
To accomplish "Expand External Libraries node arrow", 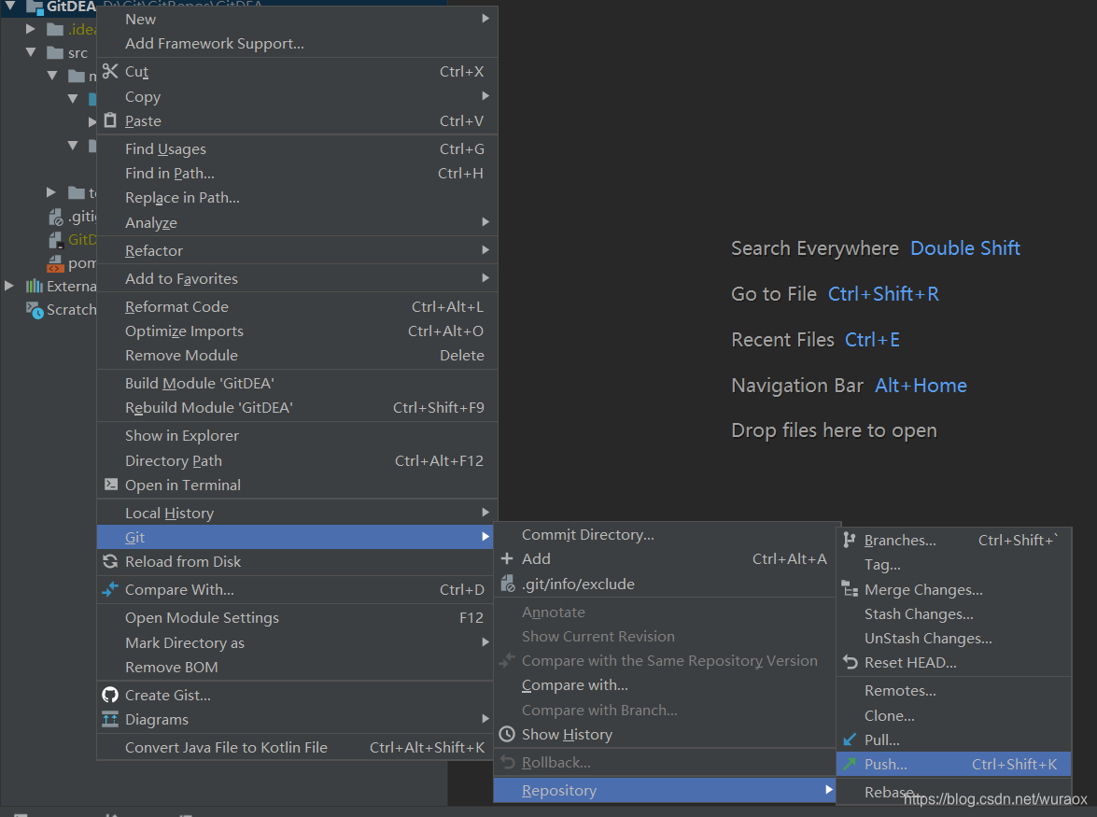I will (9, 286).
